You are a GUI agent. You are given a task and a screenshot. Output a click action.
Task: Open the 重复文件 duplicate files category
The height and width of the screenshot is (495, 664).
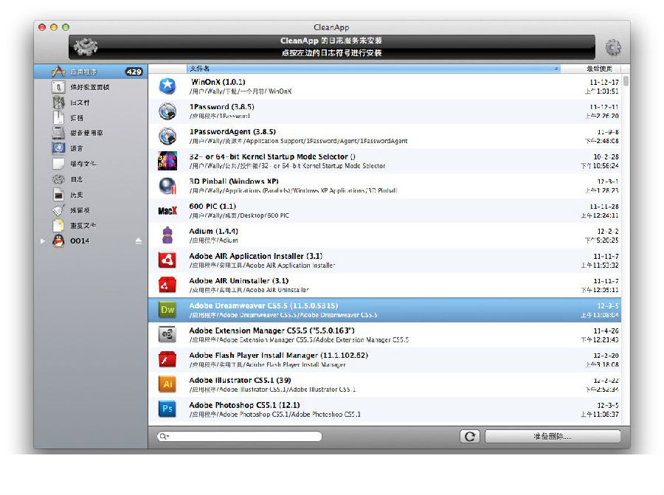point(83,226)
